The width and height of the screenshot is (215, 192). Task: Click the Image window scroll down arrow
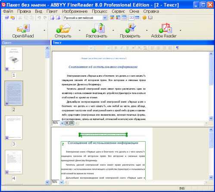point(211,177)
